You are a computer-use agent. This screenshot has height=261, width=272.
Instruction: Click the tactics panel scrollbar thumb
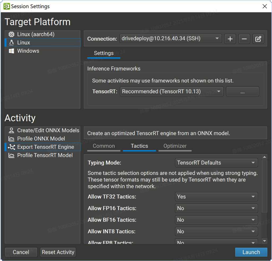pyautogui.click(x=264, y=186)
